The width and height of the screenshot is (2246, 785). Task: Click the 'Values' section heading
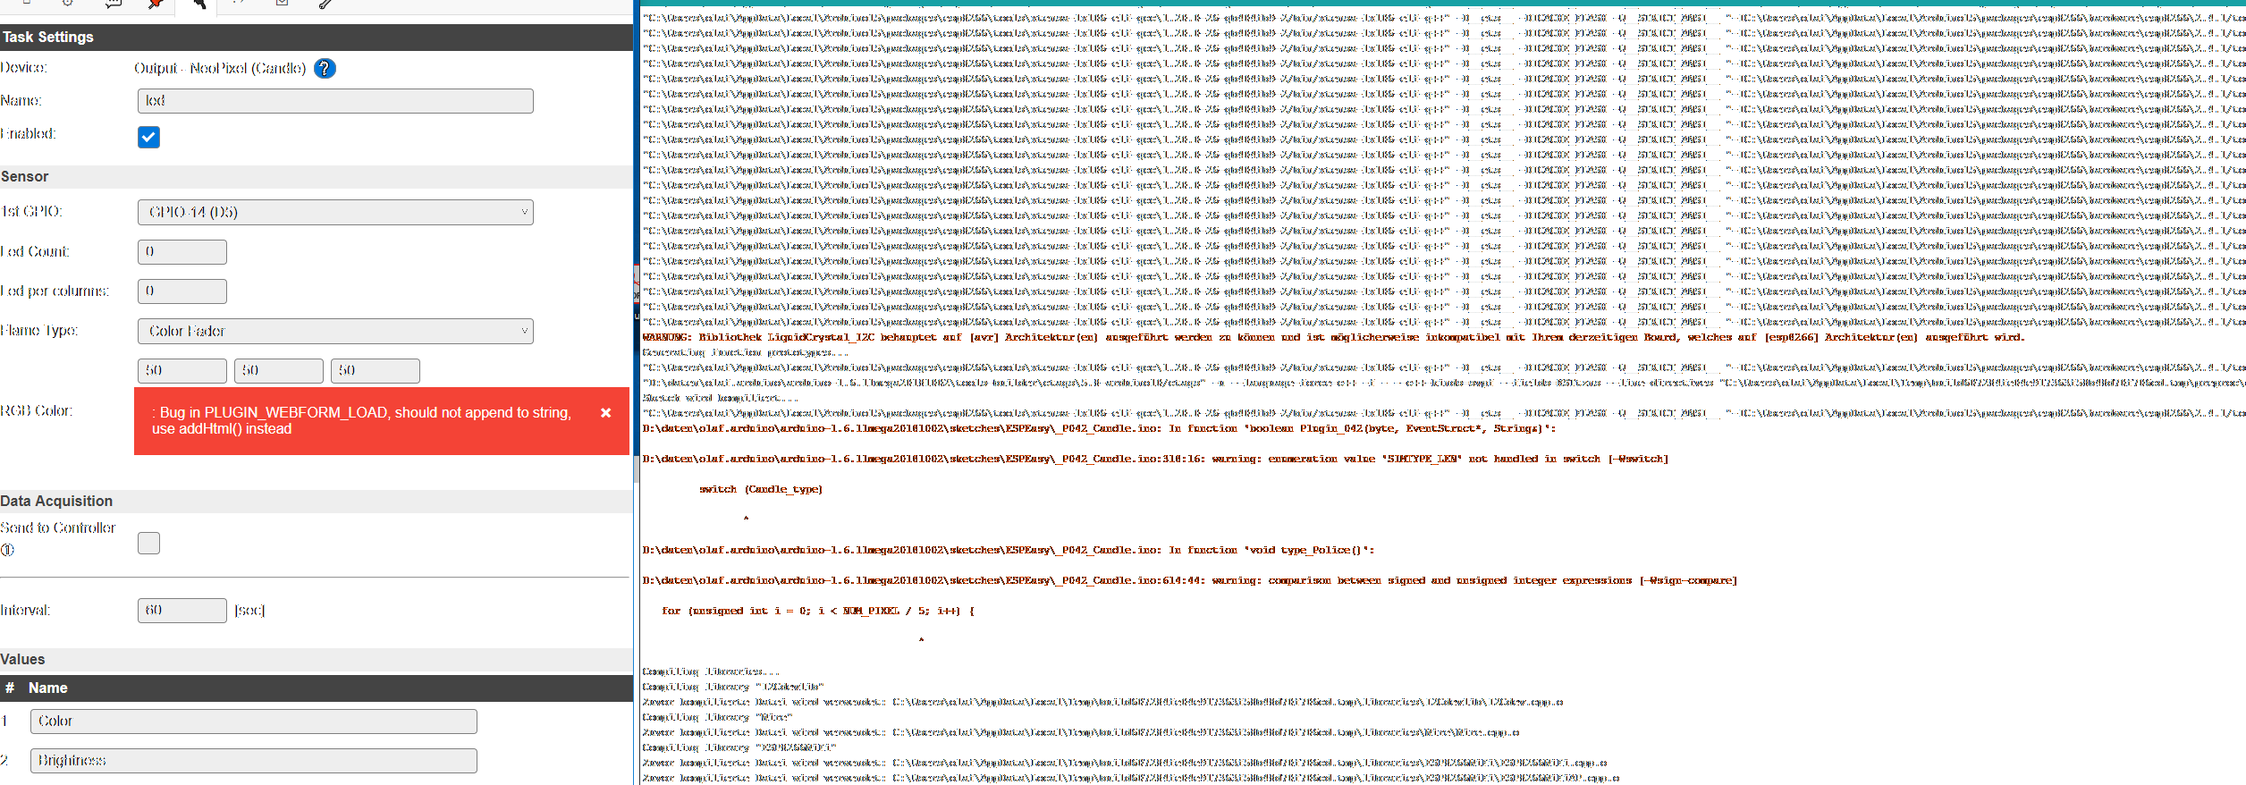(22, 659)
